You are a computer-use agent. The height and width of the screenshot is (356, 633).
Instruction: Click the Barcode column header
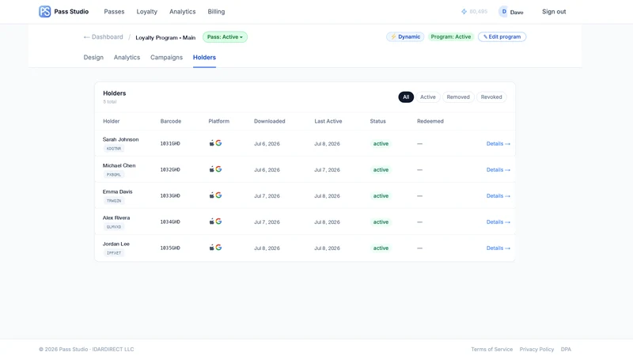tap(171, 121)
